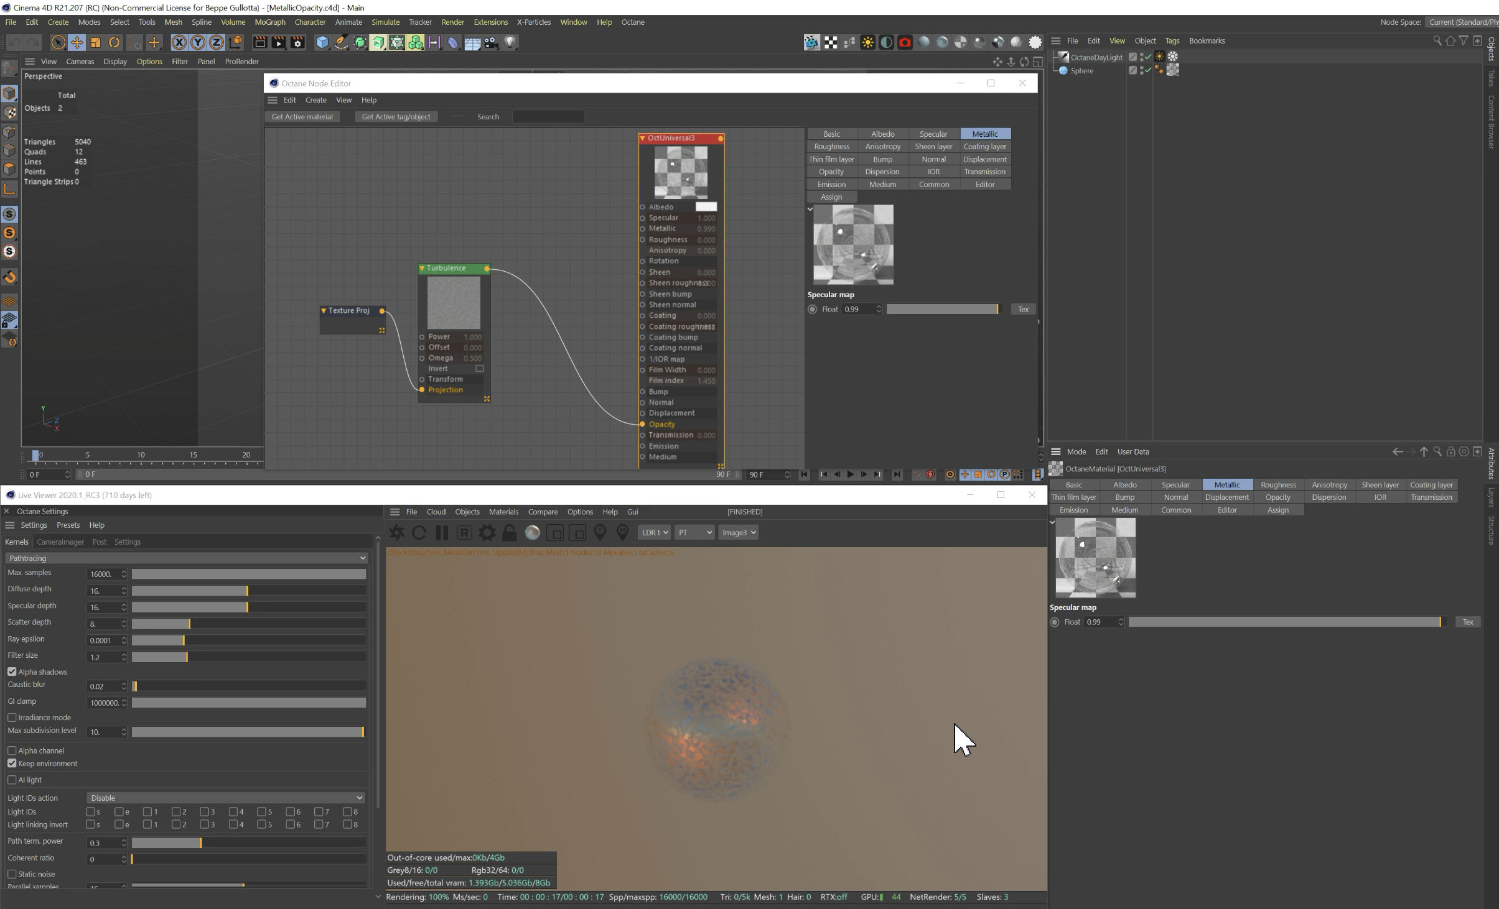Switch to the CameraImager tab
This screenshot has height=909, width=1499.
(60, 542)
